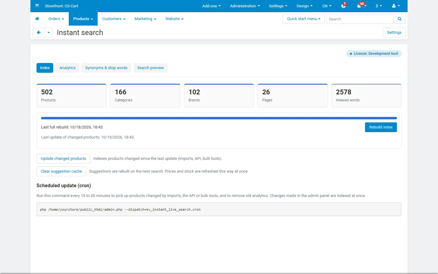Click the 166 Categories stat card
This screenshot has width=438, height=274.
[x=145, y=96]
